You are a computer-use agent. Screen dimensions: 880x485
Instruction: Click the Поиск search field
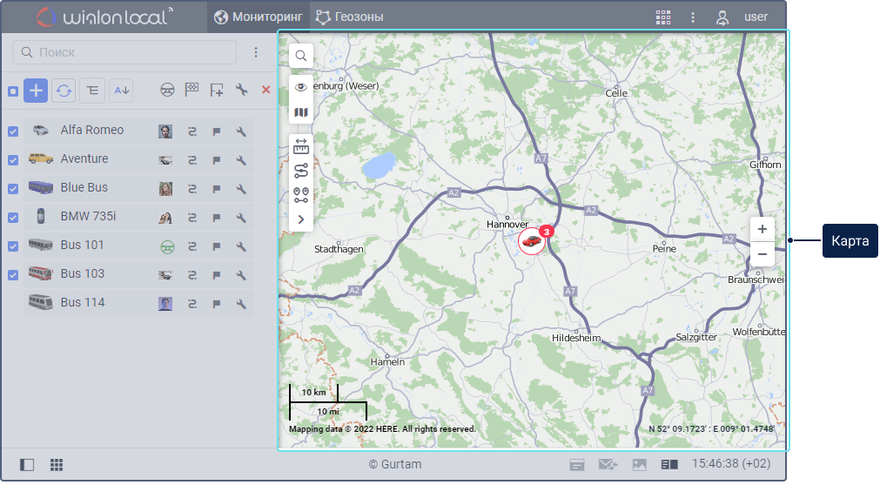(124, 52)
